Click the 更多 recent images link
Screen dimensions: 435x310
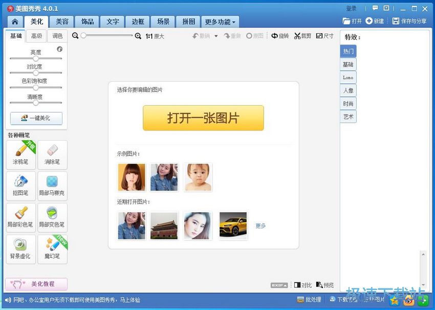pyautogui.click(x=260, y=226)
